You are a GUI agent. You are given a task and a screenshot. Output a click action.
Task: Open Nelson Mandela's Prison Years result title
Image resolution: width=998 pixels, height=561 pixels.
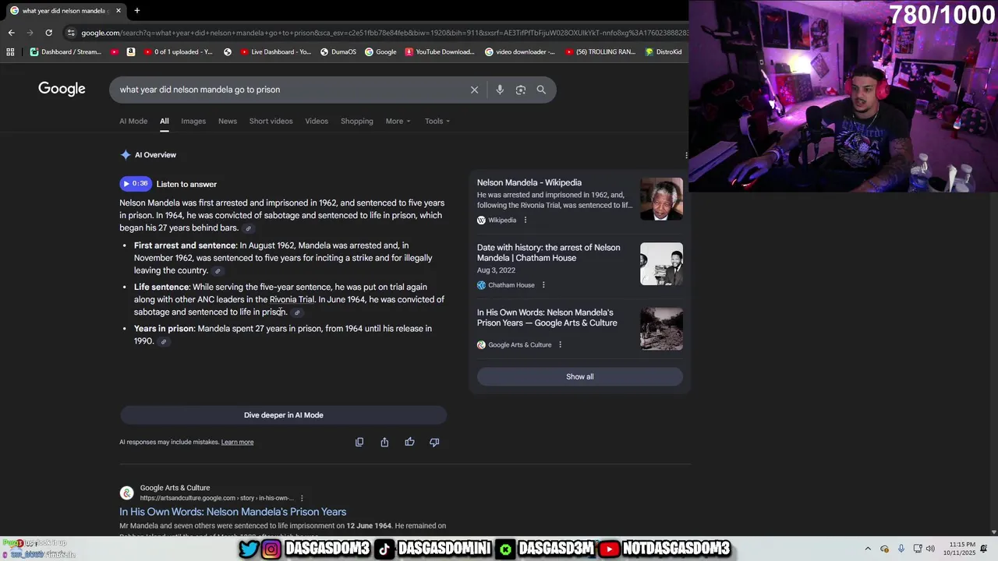pos(233,512)
